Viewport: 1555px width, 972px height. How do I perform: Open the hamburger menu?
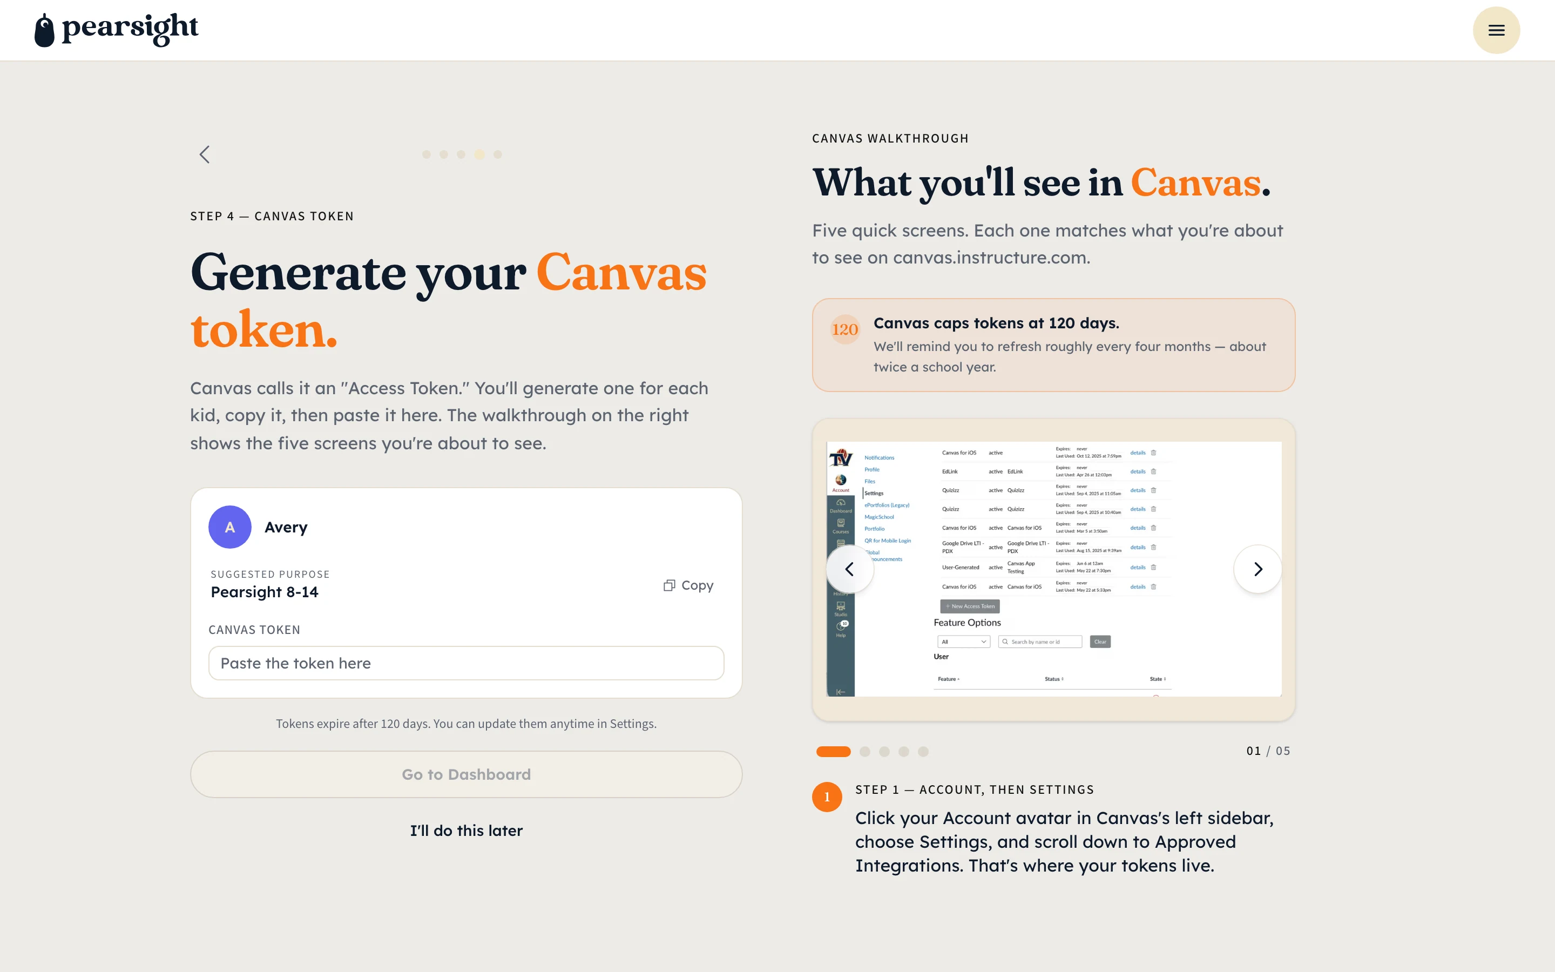click(x=1496, y=30)
